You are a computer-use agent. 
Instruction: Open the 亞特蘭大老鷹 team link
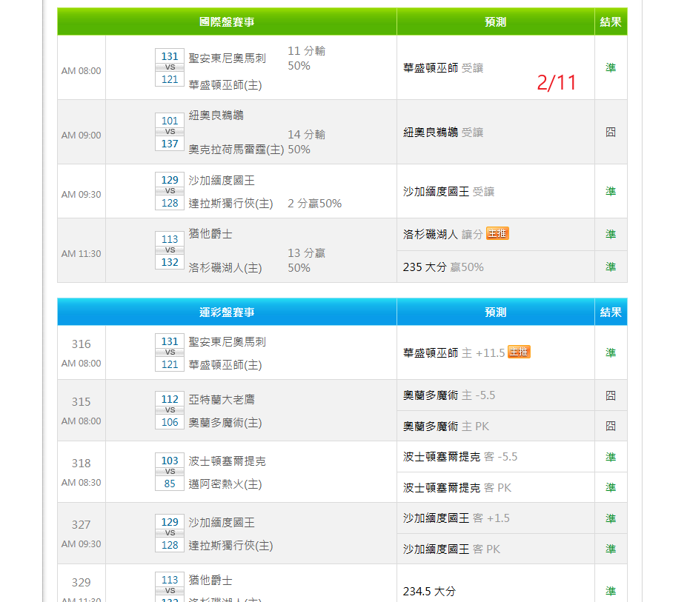click(222, 400)
